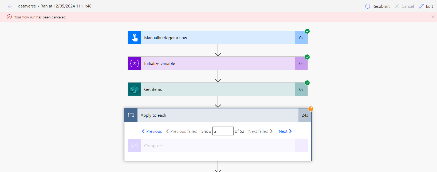Jump to Next failed iteration
The height and width of the screenshot is (172, 437).
(260, 131)
